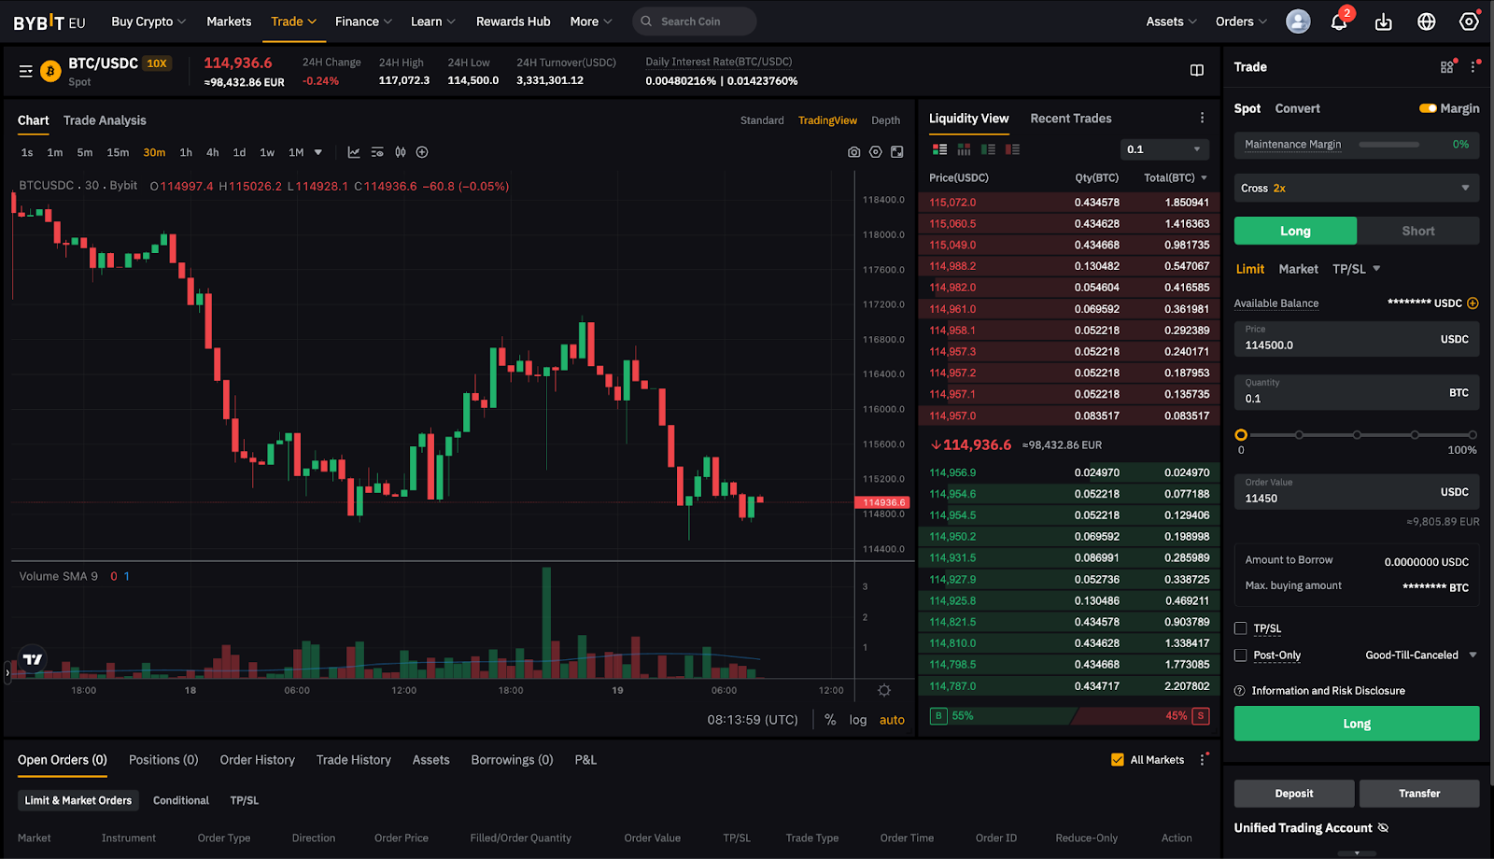
Task: Expand the Cross 2x leverage dropdown
Action: (x=1356, y=188)
